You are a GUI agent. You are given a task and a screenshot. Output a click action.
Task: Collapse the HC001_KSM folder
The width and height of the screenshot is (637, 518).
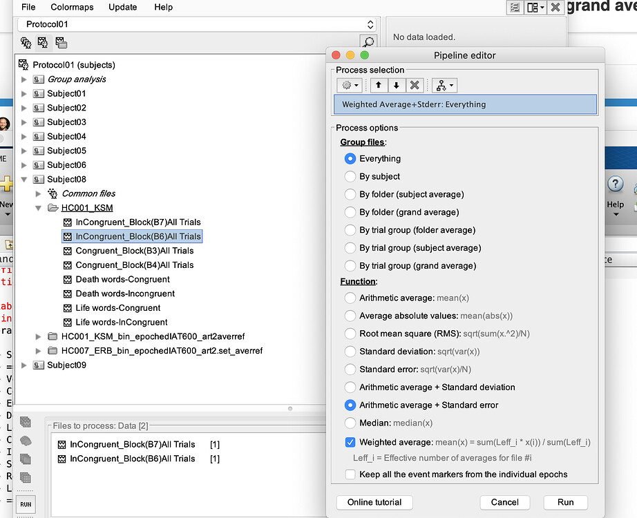pyautogui.click(x=38, y=208)
